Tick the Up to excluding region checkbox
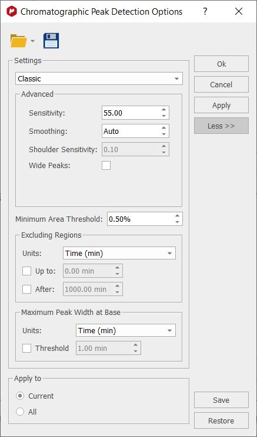The image size is (257, 437). (x=26, y=271)
